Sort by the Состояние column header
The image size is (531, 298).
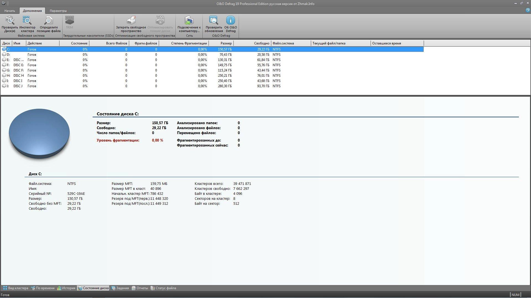point(74,43)
